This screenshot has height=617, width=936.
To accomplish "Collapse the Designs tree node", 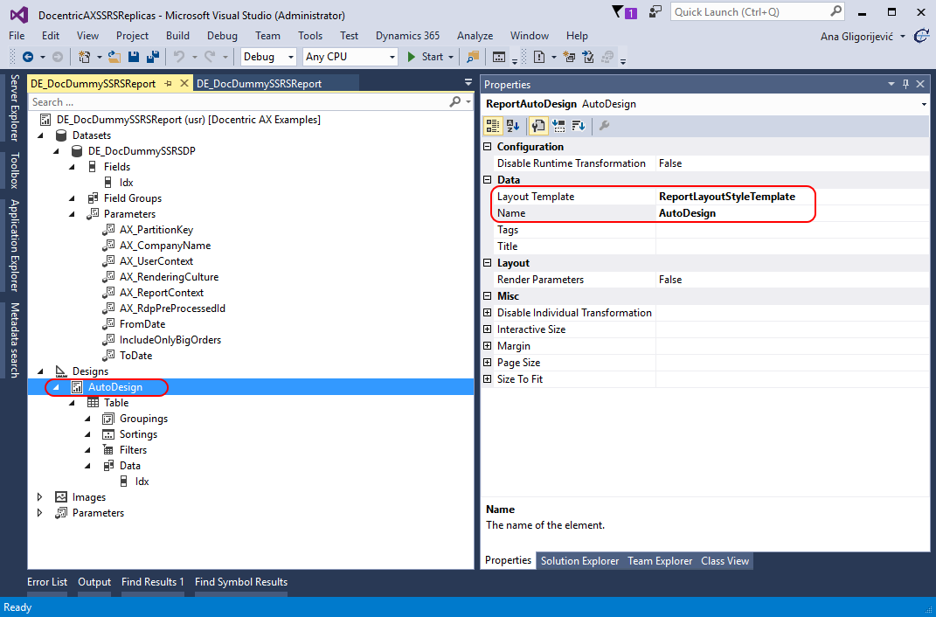I will 40,371.
